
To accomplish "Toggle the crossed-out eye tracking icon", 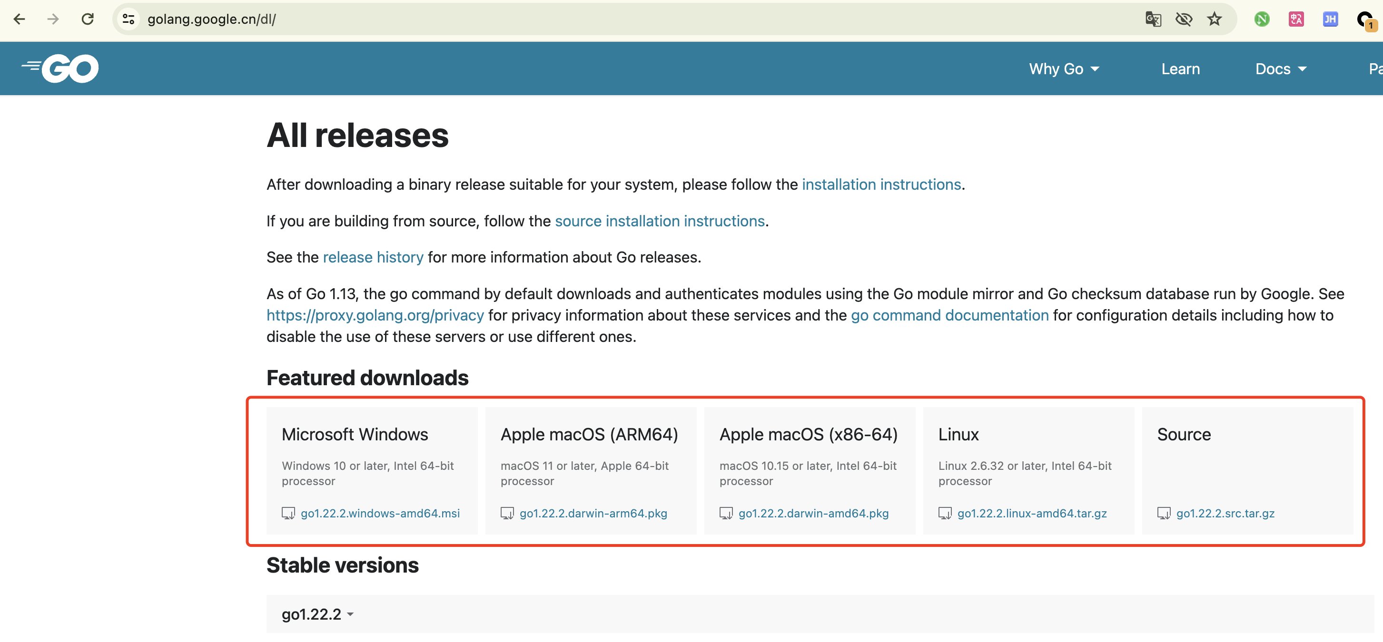I will click(x=1183, y=19).
